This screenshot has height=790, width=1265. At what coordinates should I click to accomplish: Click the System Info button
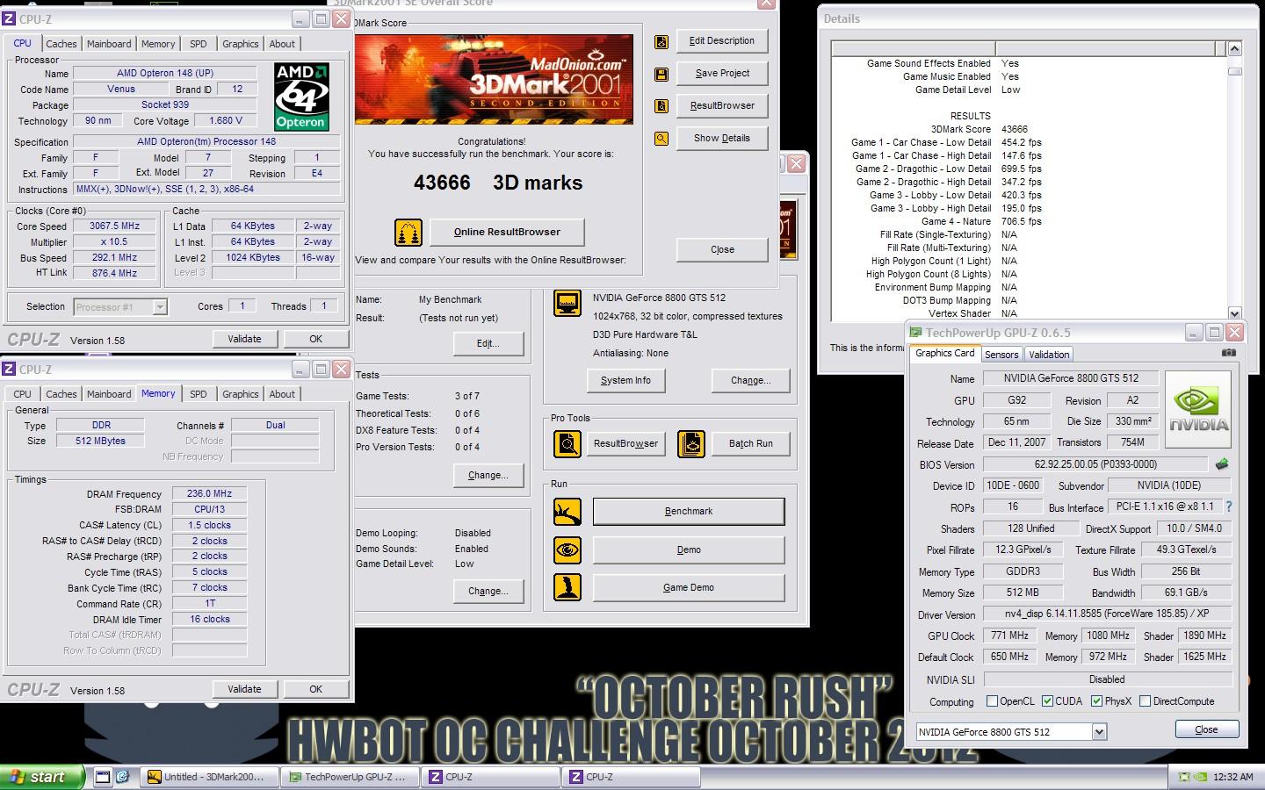coord(625,380)
